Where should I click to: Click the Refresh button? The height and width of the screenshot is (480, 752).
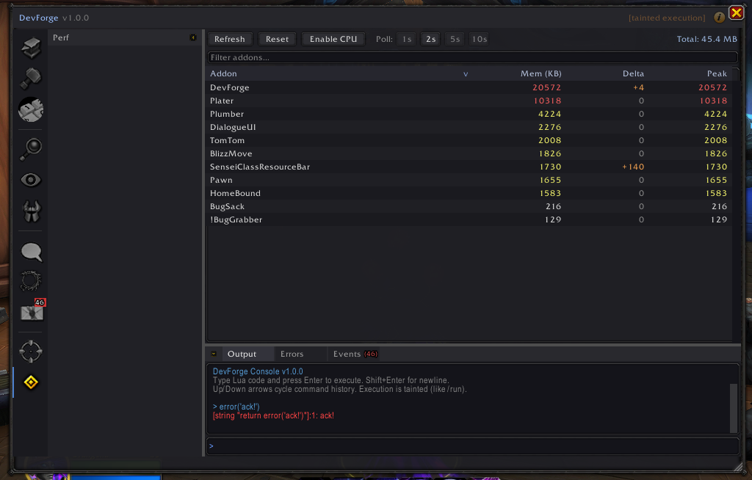(x=230, y=39)
